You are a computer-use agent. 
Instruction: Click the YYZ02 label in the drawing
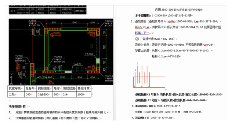[x=58, y=57]
